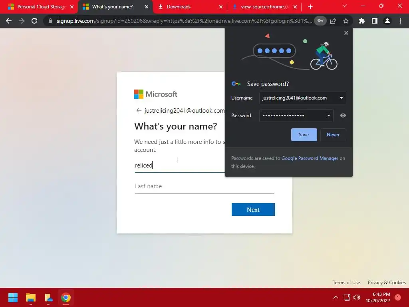Open Google Password Manager link
Screen dimensions: 409x307
[x=310, y=158]
